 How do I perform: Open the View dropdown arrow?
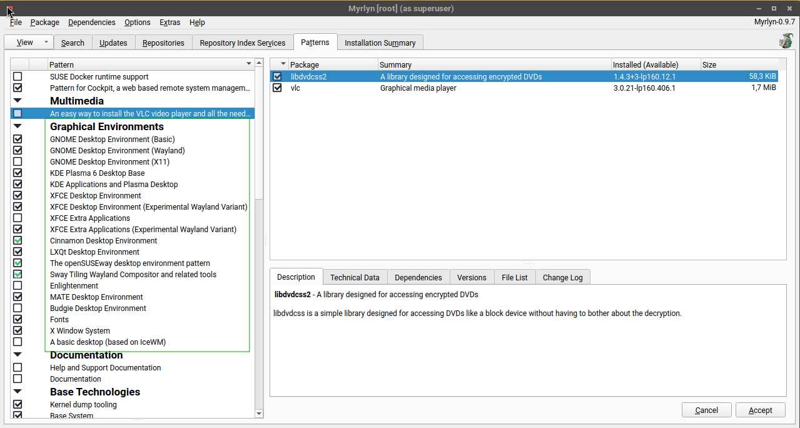pos(46,43)
